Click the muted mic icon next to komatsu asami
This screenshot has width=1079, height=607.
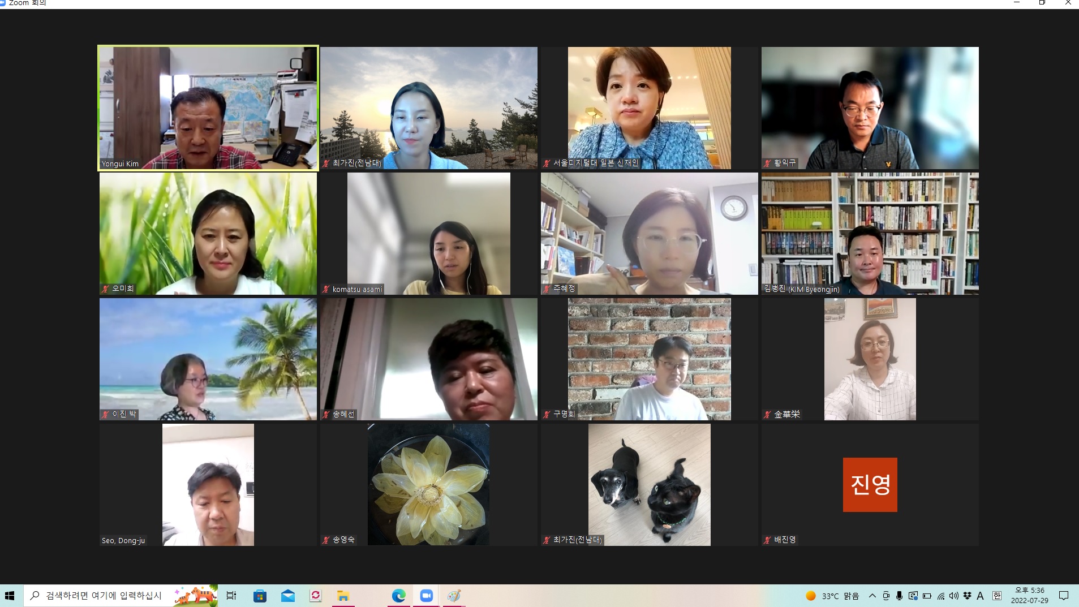(326, 289)
